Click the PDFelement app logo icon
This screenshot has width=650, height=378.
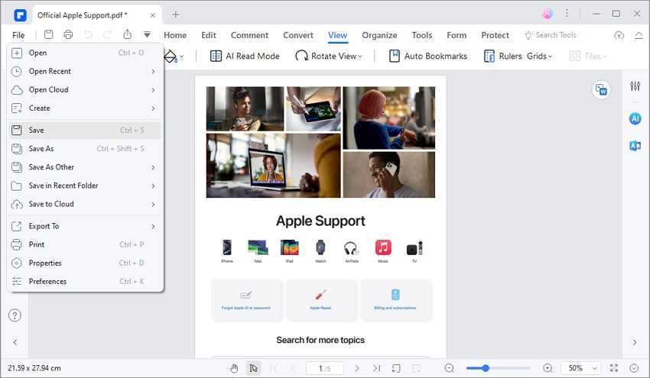pyautogui.click(x=20, y=15)
